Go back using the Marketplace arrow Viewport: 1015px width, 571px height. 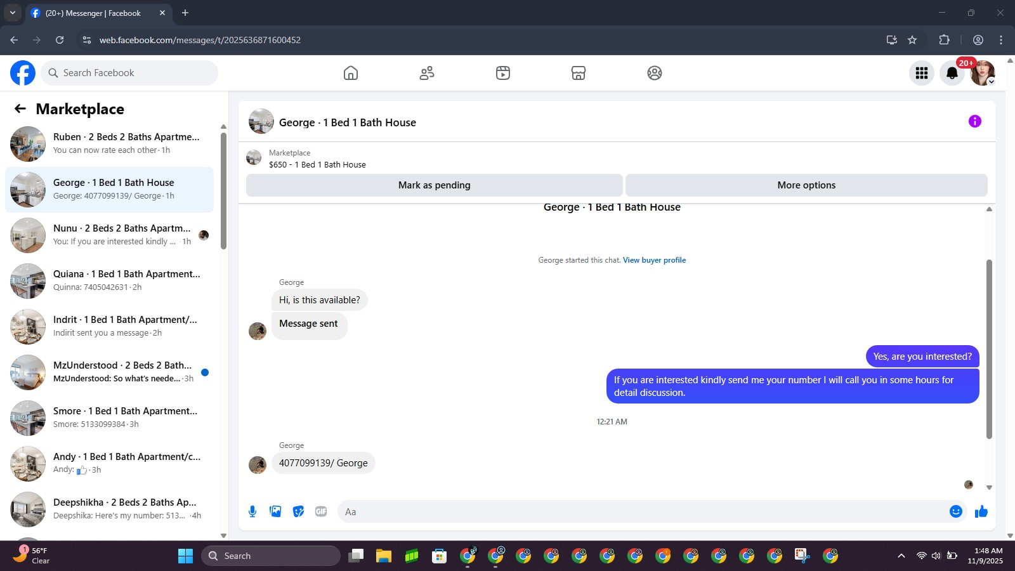[20, 108]
